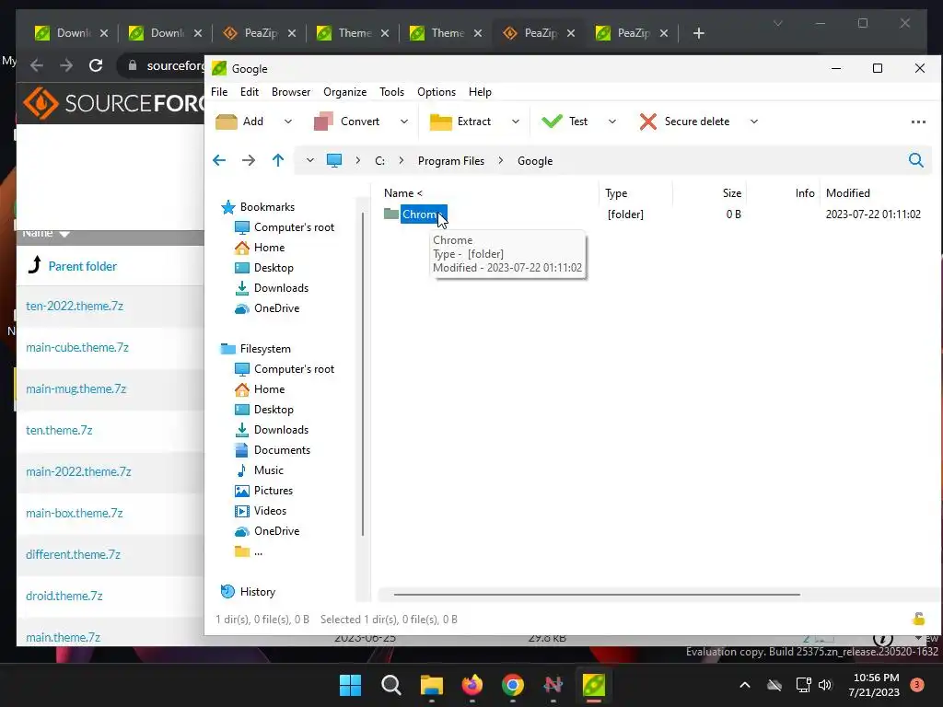Image resolution: width=943 pixels, height=707 pixels.
Task: Open Firefox from the taskbar
Action: 472,685
